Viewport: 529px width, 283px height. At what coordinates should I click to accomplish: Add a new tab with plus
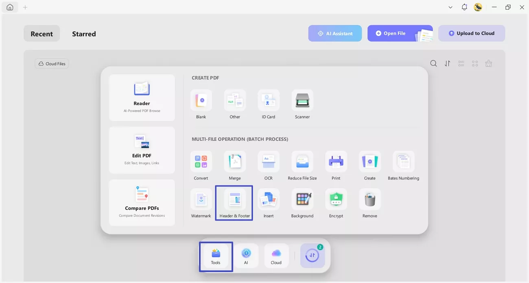pyautogui.click(x=25, y=7)
